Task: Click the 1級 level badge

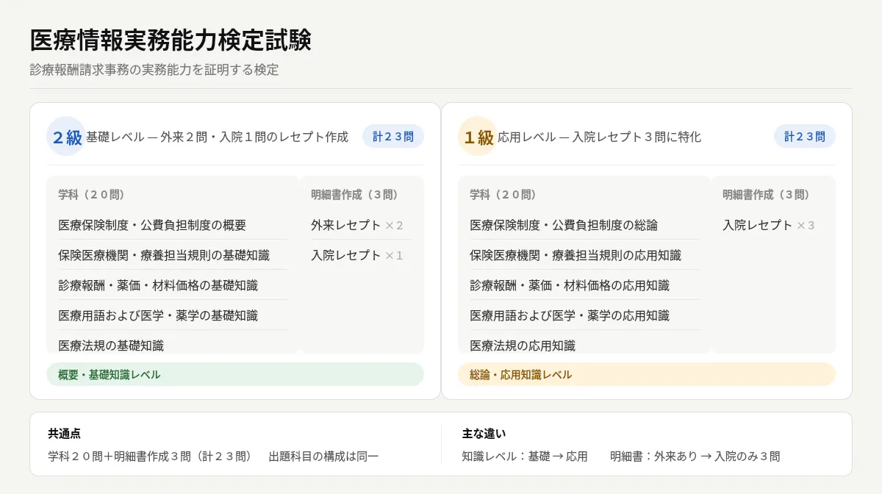Action: (x=478, y=137)
